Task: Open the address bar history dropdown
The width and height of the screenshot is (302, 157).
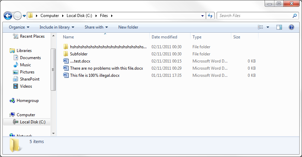Action: pyautogui.click(x=202, y=16)
